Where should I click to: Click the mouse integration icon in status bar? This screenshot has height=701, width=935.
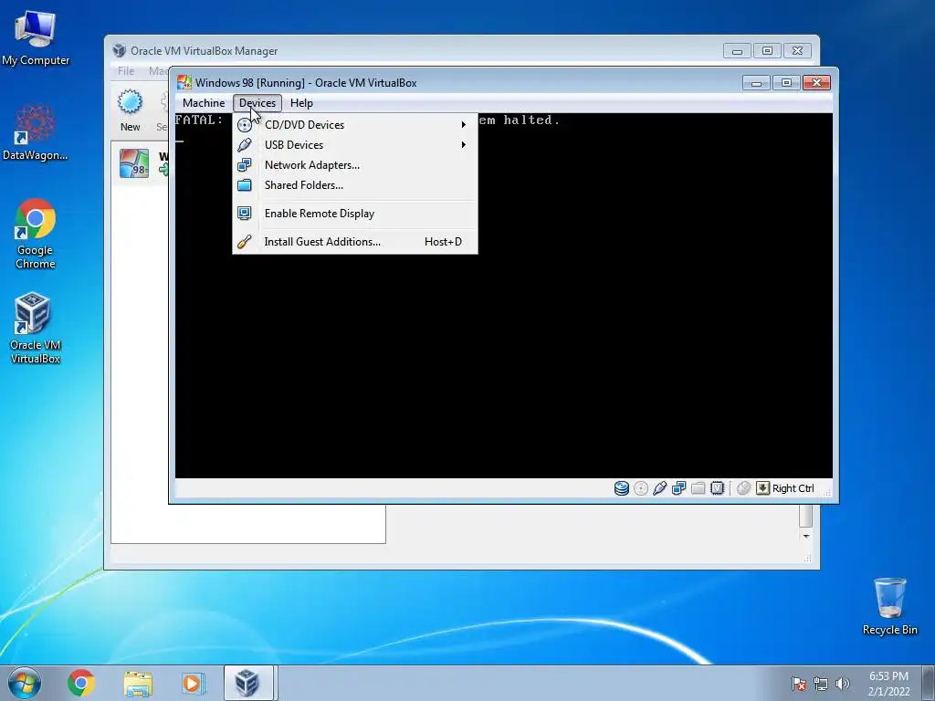(743, 488)
